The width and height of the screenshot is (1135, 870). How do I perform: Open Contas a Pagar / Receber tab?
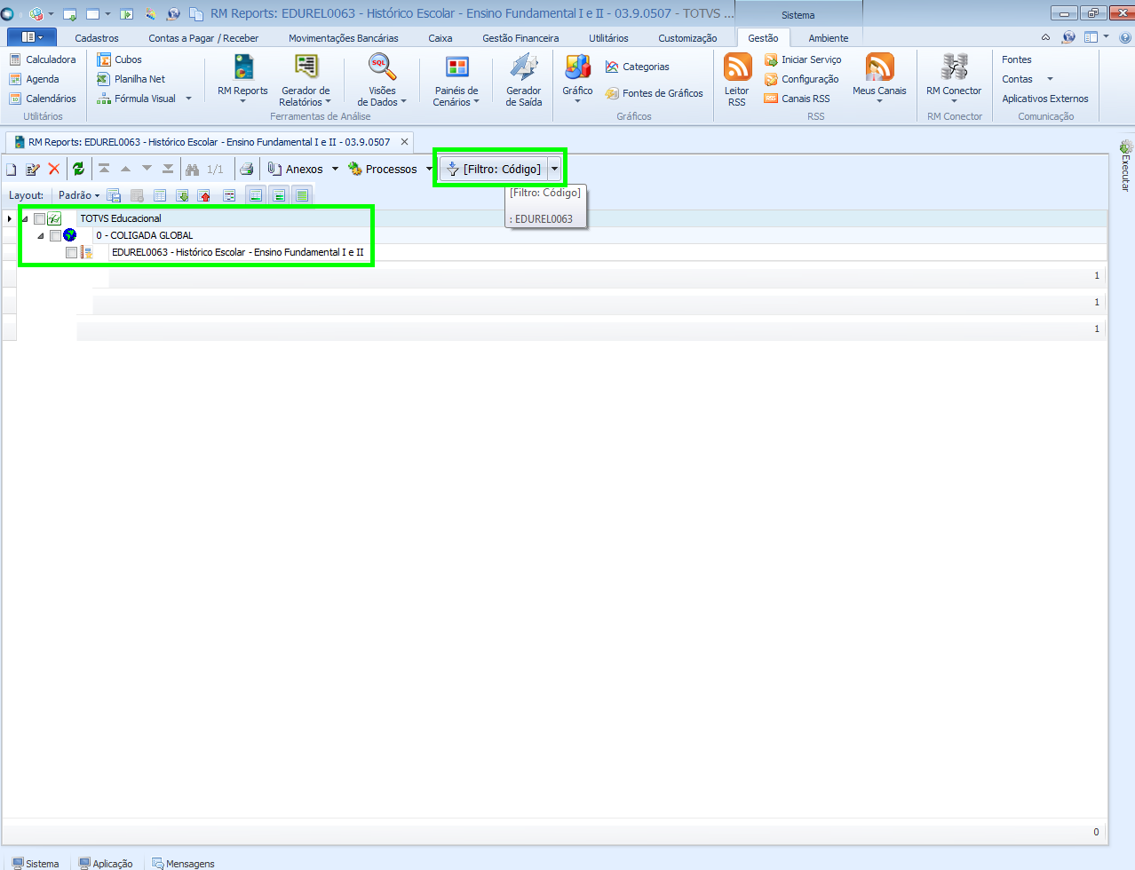click(x=203, y=38)
